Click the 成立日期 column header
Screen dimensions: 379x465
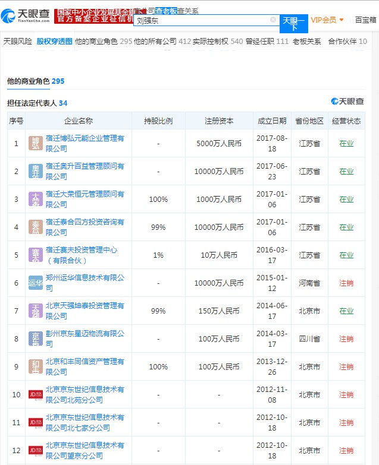click(x=272, y=121)
